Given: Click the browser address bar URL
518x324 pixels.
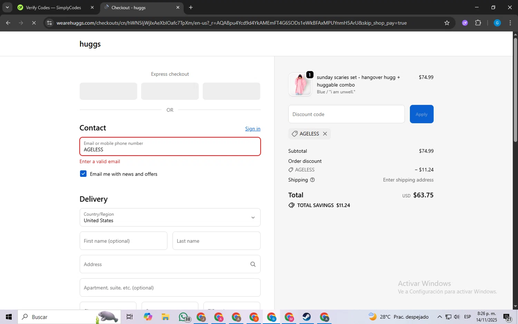Looking at the screenshot, I should pyautogui.click(x=231, y=23).
